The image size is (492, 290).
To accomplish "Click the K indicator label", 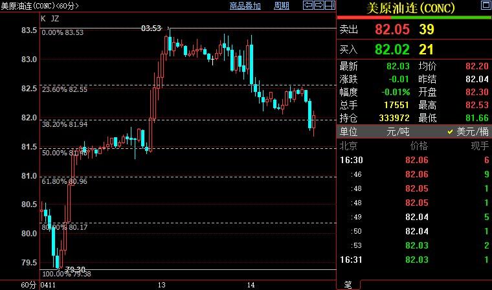I will (x=43, y=18).
